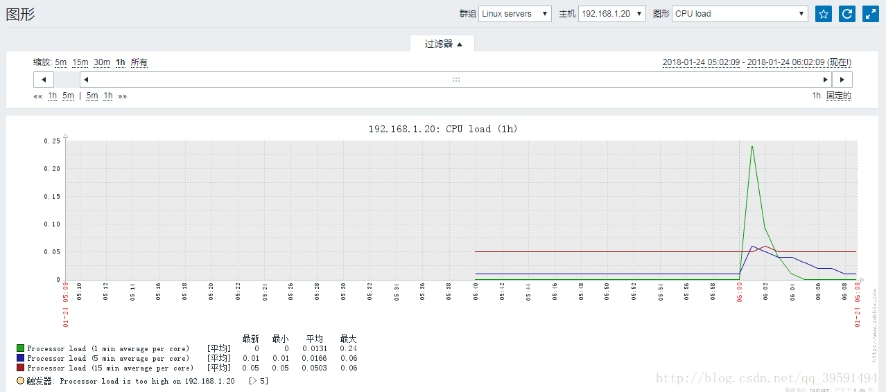The image size is (886, 392).
Task: Select 所有 to zoom to all data
Action: pyautogui.click(x=139, y=62)
